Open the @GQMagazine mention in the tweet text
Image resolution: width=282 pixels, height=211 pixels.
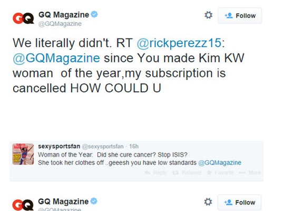point(56,58)
